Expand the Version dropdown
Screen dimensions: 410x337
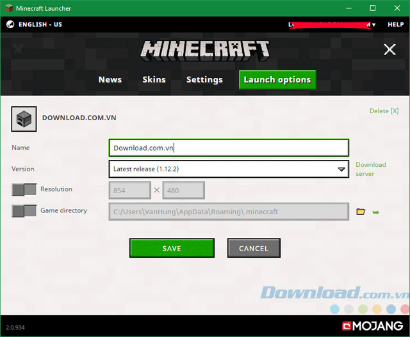229,169
